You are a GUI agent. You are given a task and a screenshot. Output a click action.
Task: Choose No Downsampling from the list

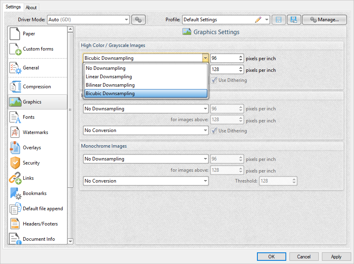(146, 68)
